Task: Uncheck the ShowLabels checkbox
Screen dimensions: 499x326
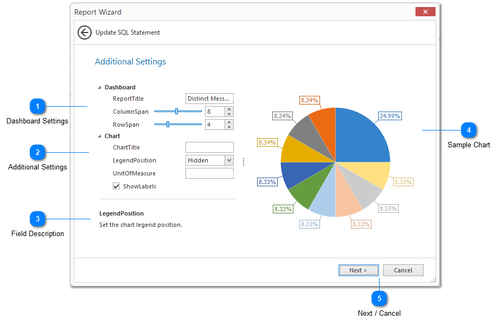Action: [x=117, y=186]
